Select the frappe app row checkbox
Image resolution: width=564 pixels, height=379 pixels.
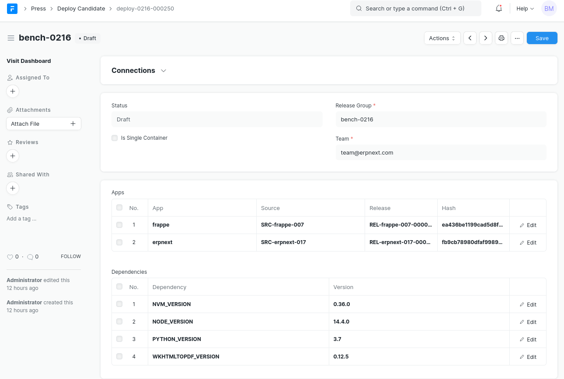tap(119, 225)
